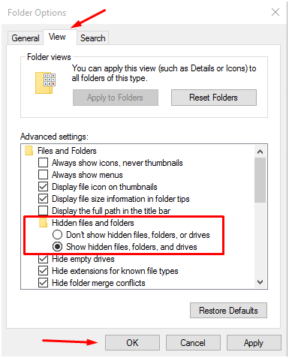This screenshot has height=358, width=289.
Task: Click the scroll up arrow in Advanced settings
Action: [260, 152]
